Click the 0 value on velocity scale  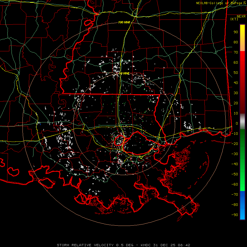[x=237, y=123]
